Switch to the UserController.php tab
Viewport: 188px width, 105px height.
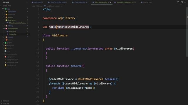(x=58, y=2)
